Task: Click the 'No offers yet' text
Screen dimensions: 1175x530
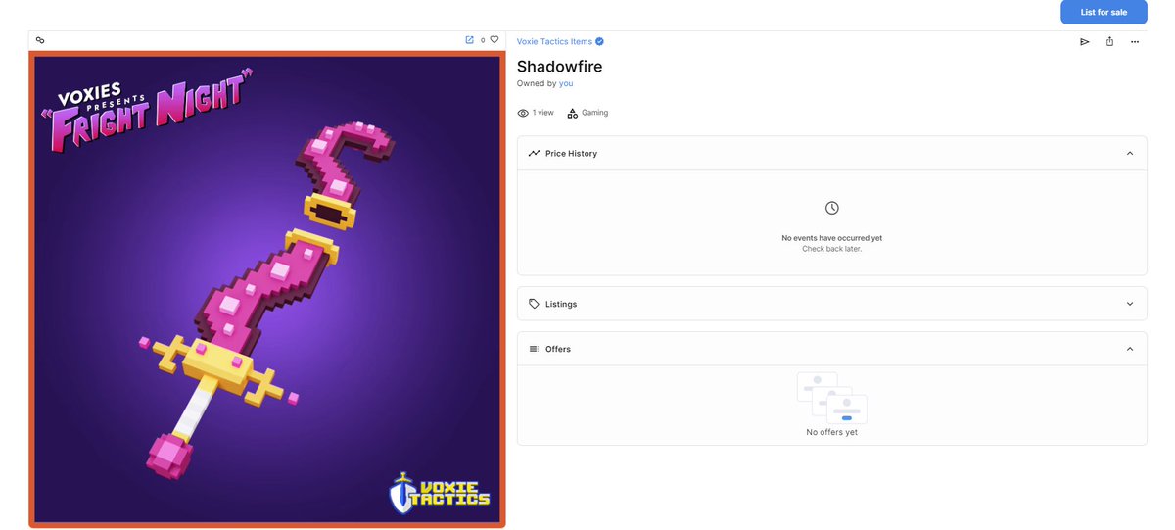Action: [831, 432]
